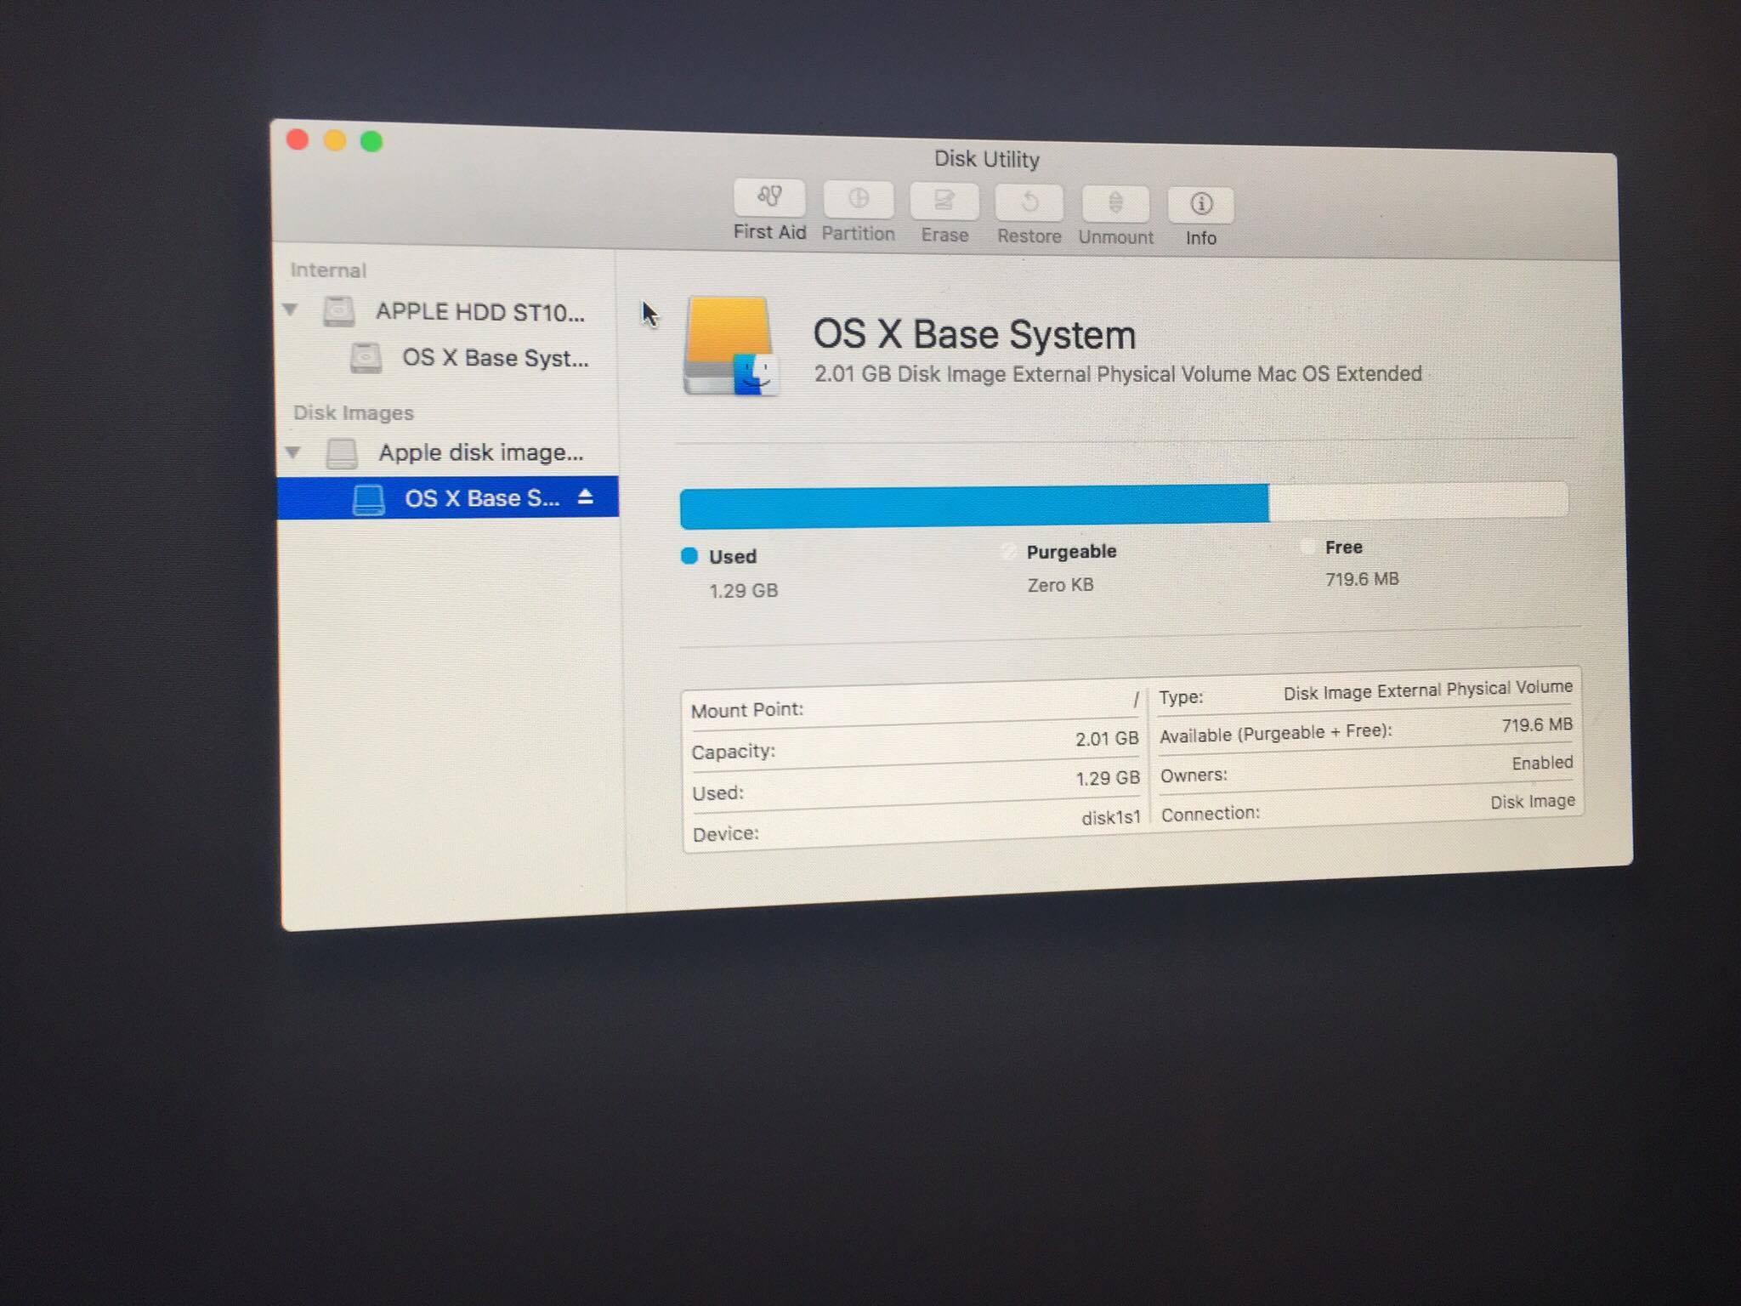Click the blue used-space storage bar
The height and width of the screenshot is (1306, 1741).
[x=973, y=507]
